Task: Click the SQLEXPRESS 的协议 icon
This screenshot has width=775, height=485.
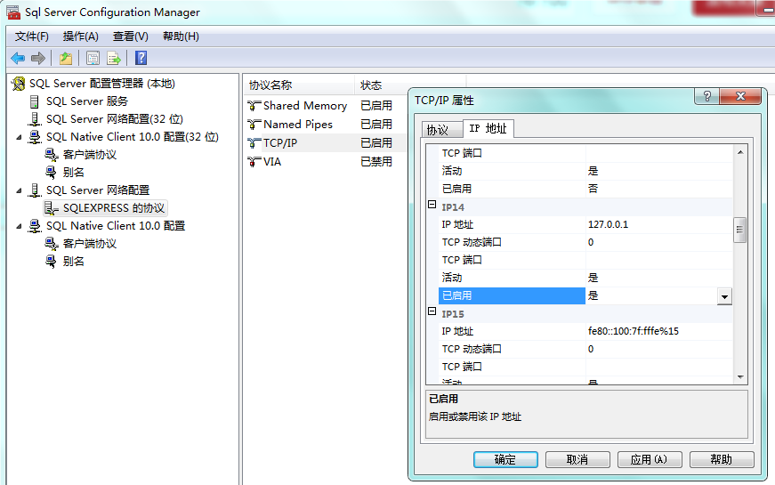Action: (51, 208)
